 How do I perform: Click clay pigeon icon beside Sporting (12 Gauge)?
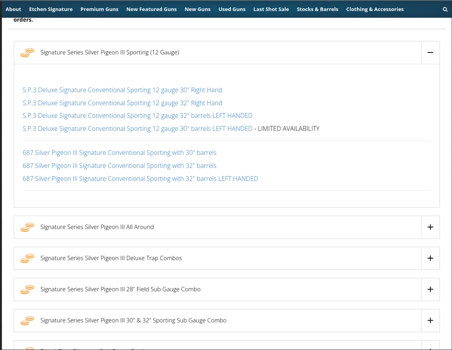pyautogui.click(x=27, y=52)
